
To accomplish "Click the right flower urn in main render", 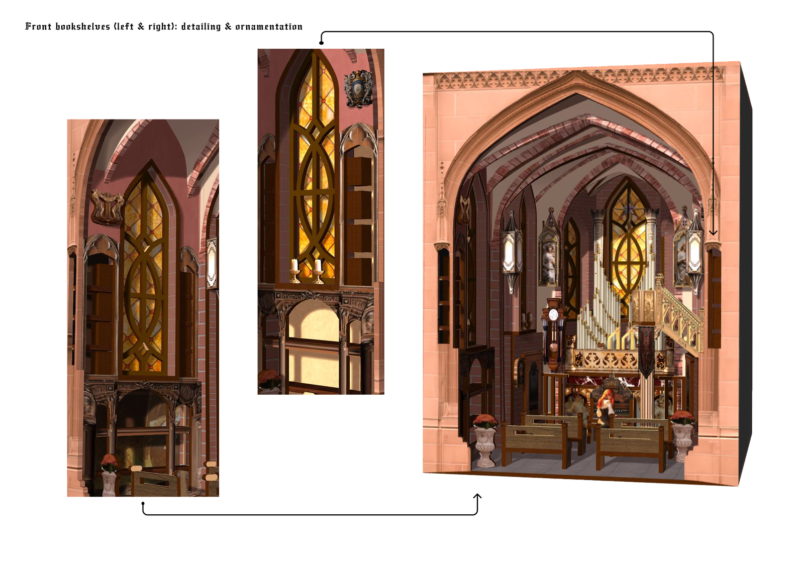I will click(682, 435).
